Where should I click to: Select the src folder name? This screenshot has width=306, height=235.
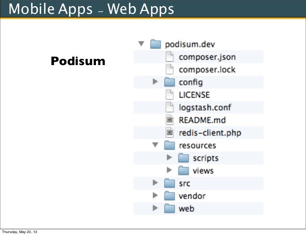pyautogui.click(x=185, y=184)
